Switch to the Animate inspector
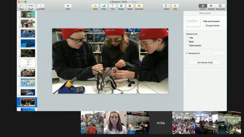The height and width of the screenshot is (137, 244). click(x=211, y=6)
